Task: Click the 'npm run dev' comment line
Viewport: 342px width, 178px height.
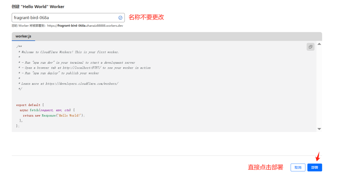Action: click(x=77, y=63)
